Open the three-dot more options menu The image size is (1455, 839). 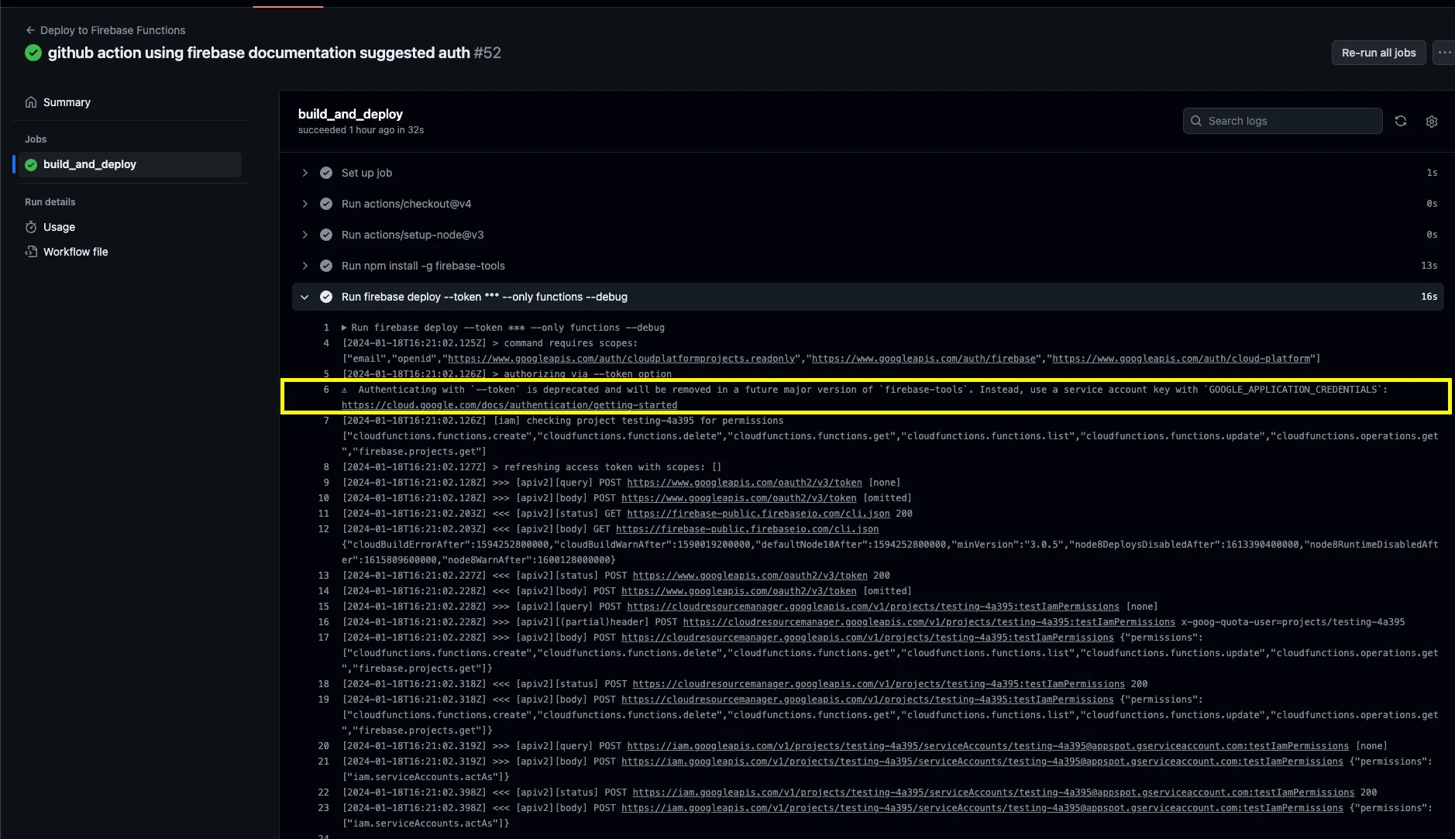[x=1444, y=53]
